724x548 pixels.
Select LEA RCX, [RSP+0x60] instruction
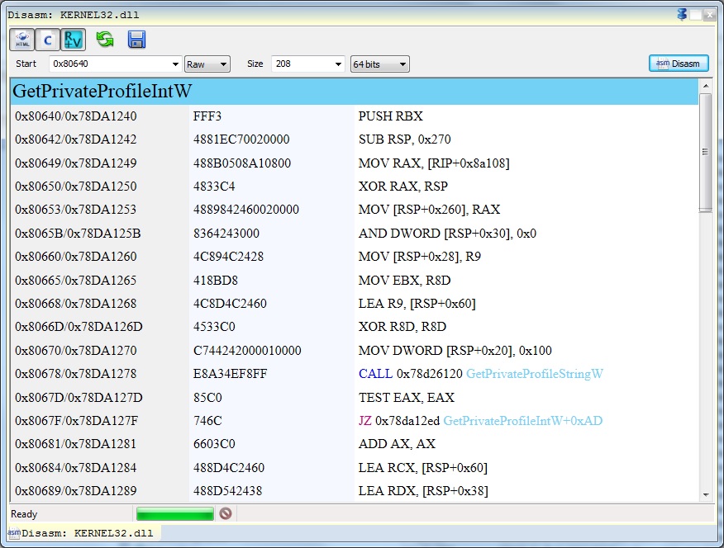tap(423, 468)
